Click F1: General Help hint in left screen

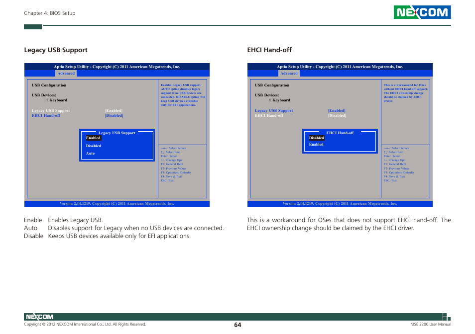172,164
